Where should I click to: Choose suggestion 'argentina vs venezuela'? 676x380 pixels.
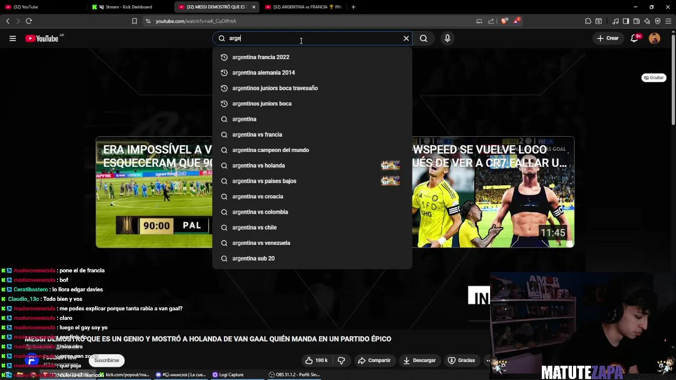(x=312, y=243)
